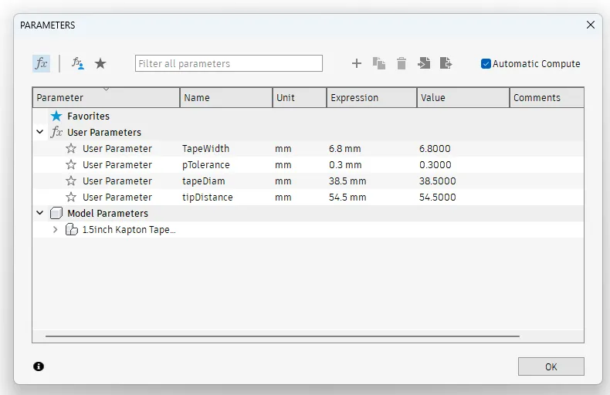Expand the 1.5inch Kapton Tape node
The height and width of the screenshot is (395, 610).
click(56, 229)
